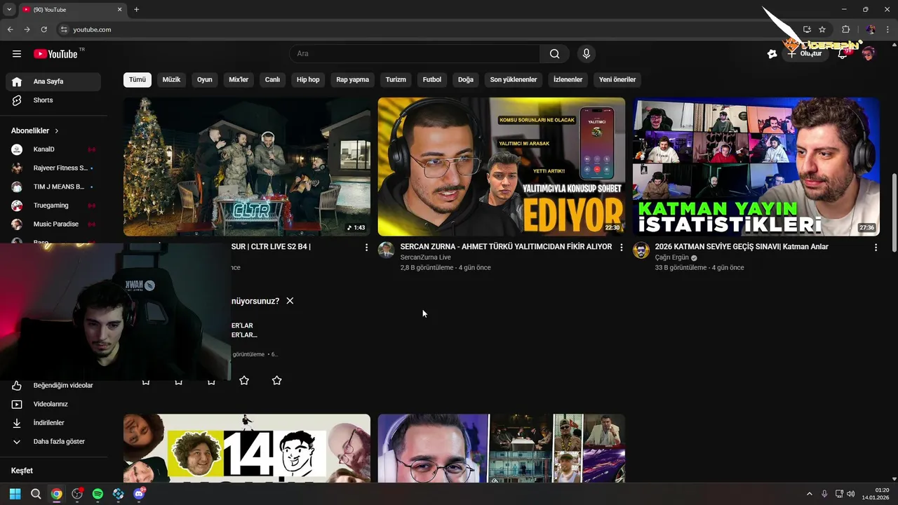This screenshot has width=898, height=505.
Task: Open options menu for CLTR LIVE video
Action: point(366,248)
